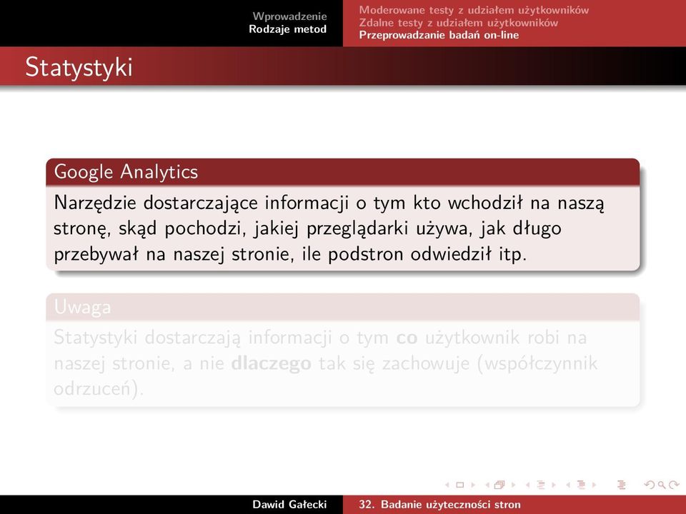This screenshot has width=686, height=514.
Task: Click the section navigation icon
Action: pos(582,485)
